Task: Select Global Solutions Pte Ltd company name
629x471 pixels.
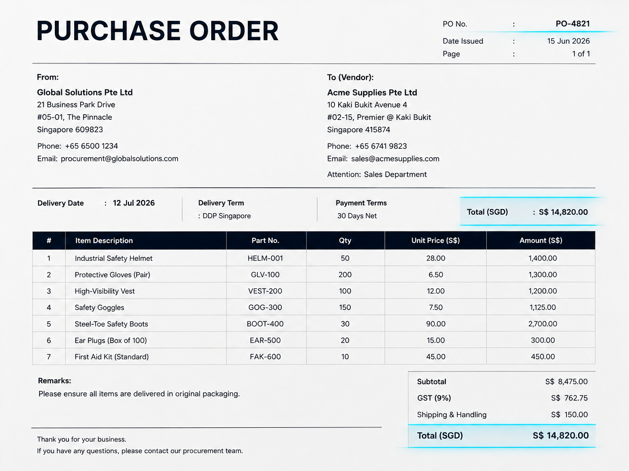Action: [85, 92]
